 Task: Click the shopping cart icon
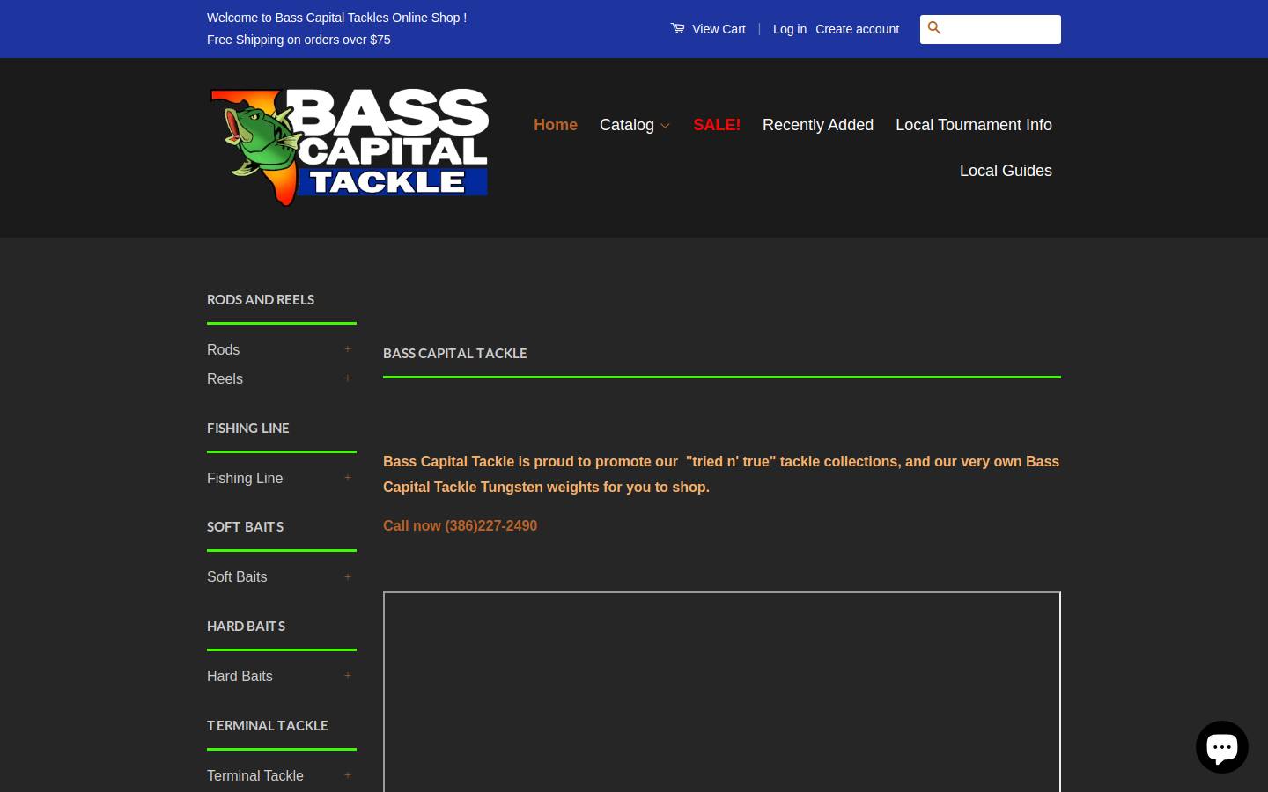click(677, 28)
